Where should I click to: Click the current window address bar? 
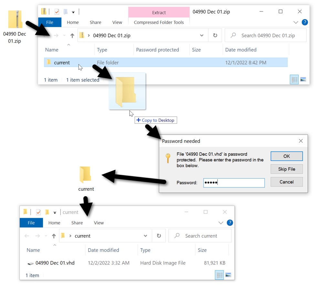(x=105, y=236)
